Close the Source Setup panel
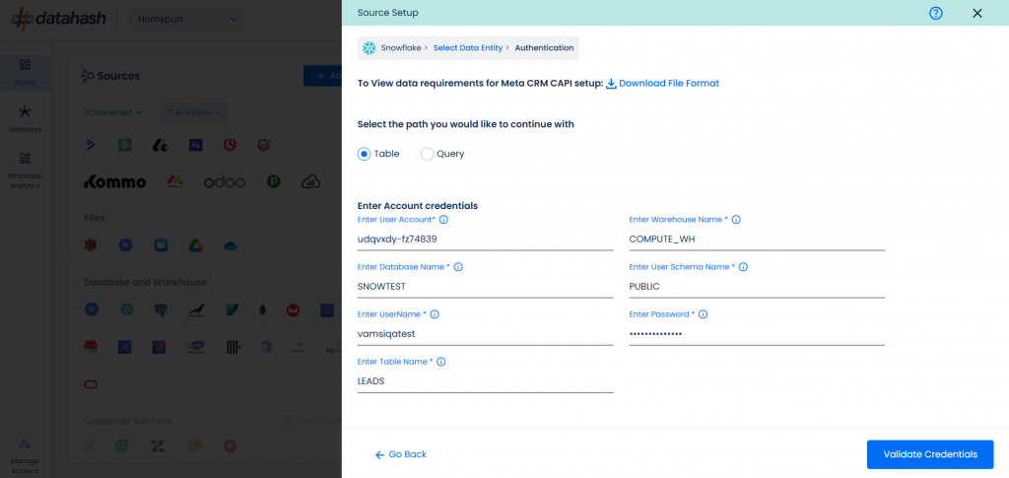Viewport: 1009px width, 478px height. [977, 13]
